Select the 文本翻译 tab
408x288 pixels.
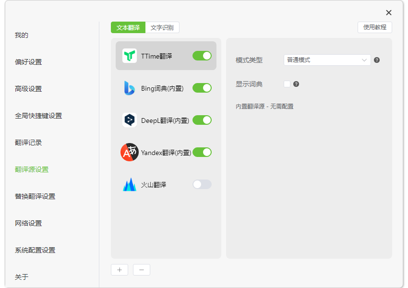[x=128, y=27]
